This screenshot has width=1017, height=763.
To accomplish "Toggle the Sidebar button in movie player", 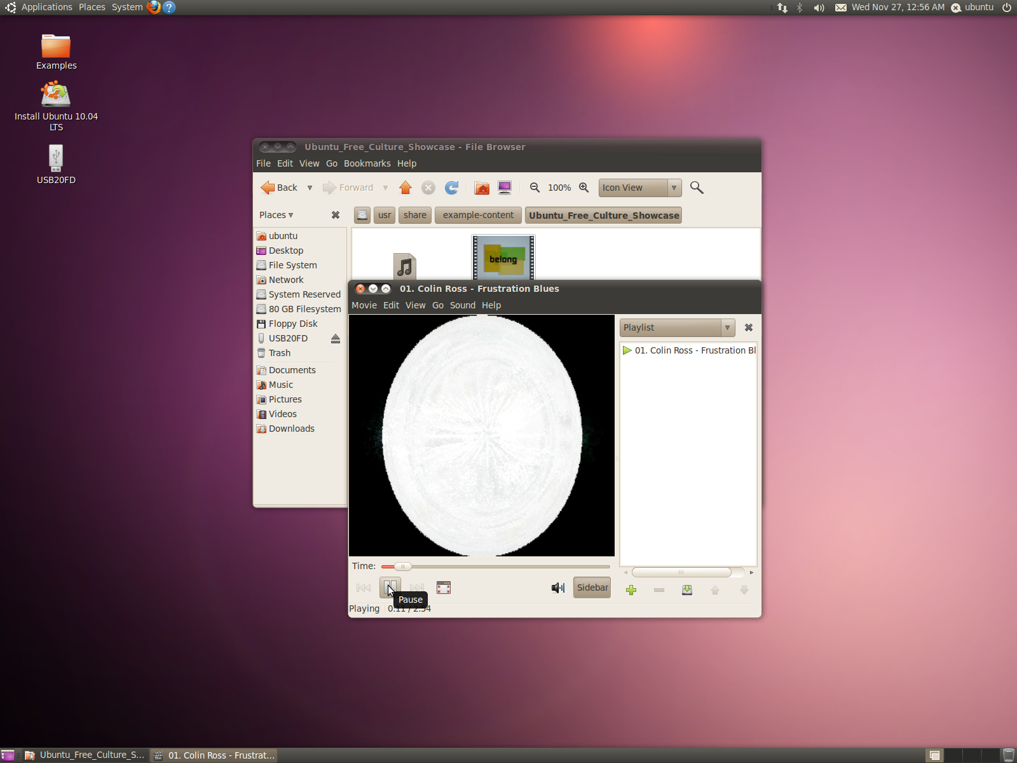I will 592,588.
